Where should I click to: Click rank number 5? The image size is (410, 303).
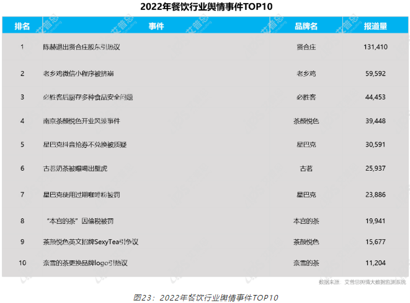click(22, 145)
